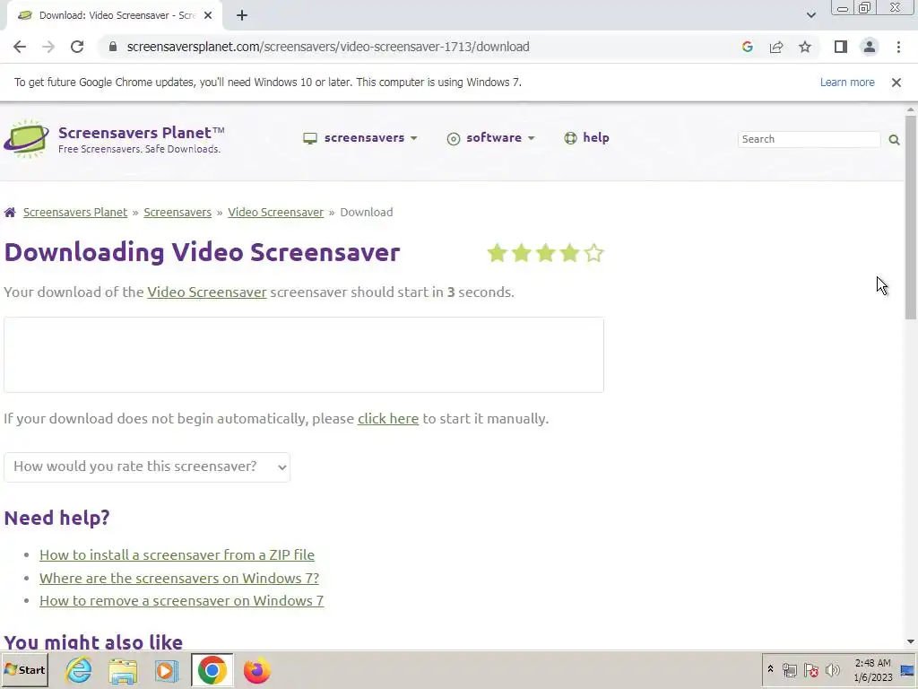Open the Learn more link in the infobar
This screenshot has height=689, width=918.
[x=847, y=83]
